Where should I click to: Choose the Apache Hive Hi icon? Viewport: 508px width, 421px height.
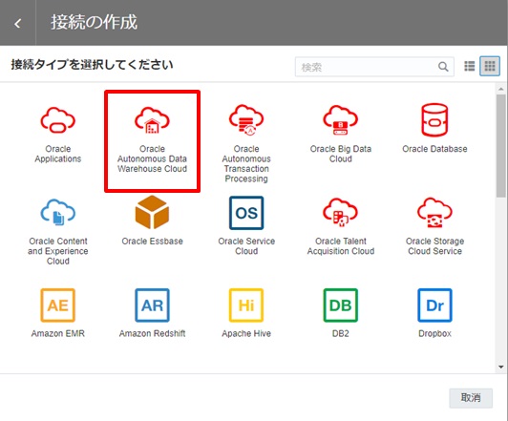[x=246, y=305]
